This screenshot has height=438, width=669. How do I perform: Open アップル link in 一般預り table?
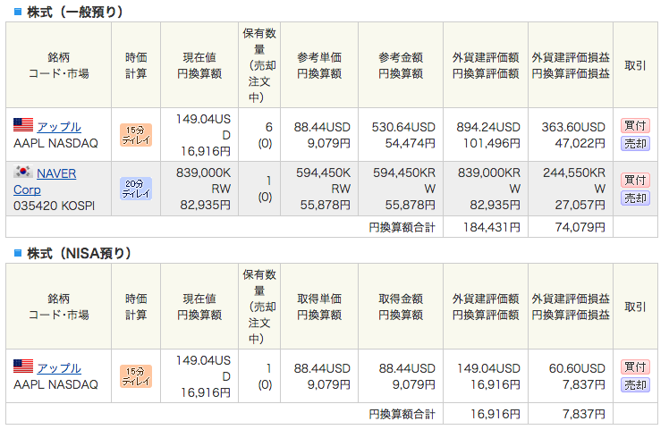coord(59,127)
